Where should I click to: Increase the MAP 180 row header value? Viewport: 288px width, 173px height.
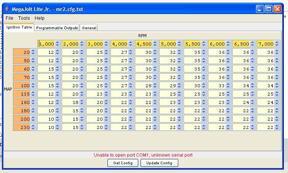point(33,109)
